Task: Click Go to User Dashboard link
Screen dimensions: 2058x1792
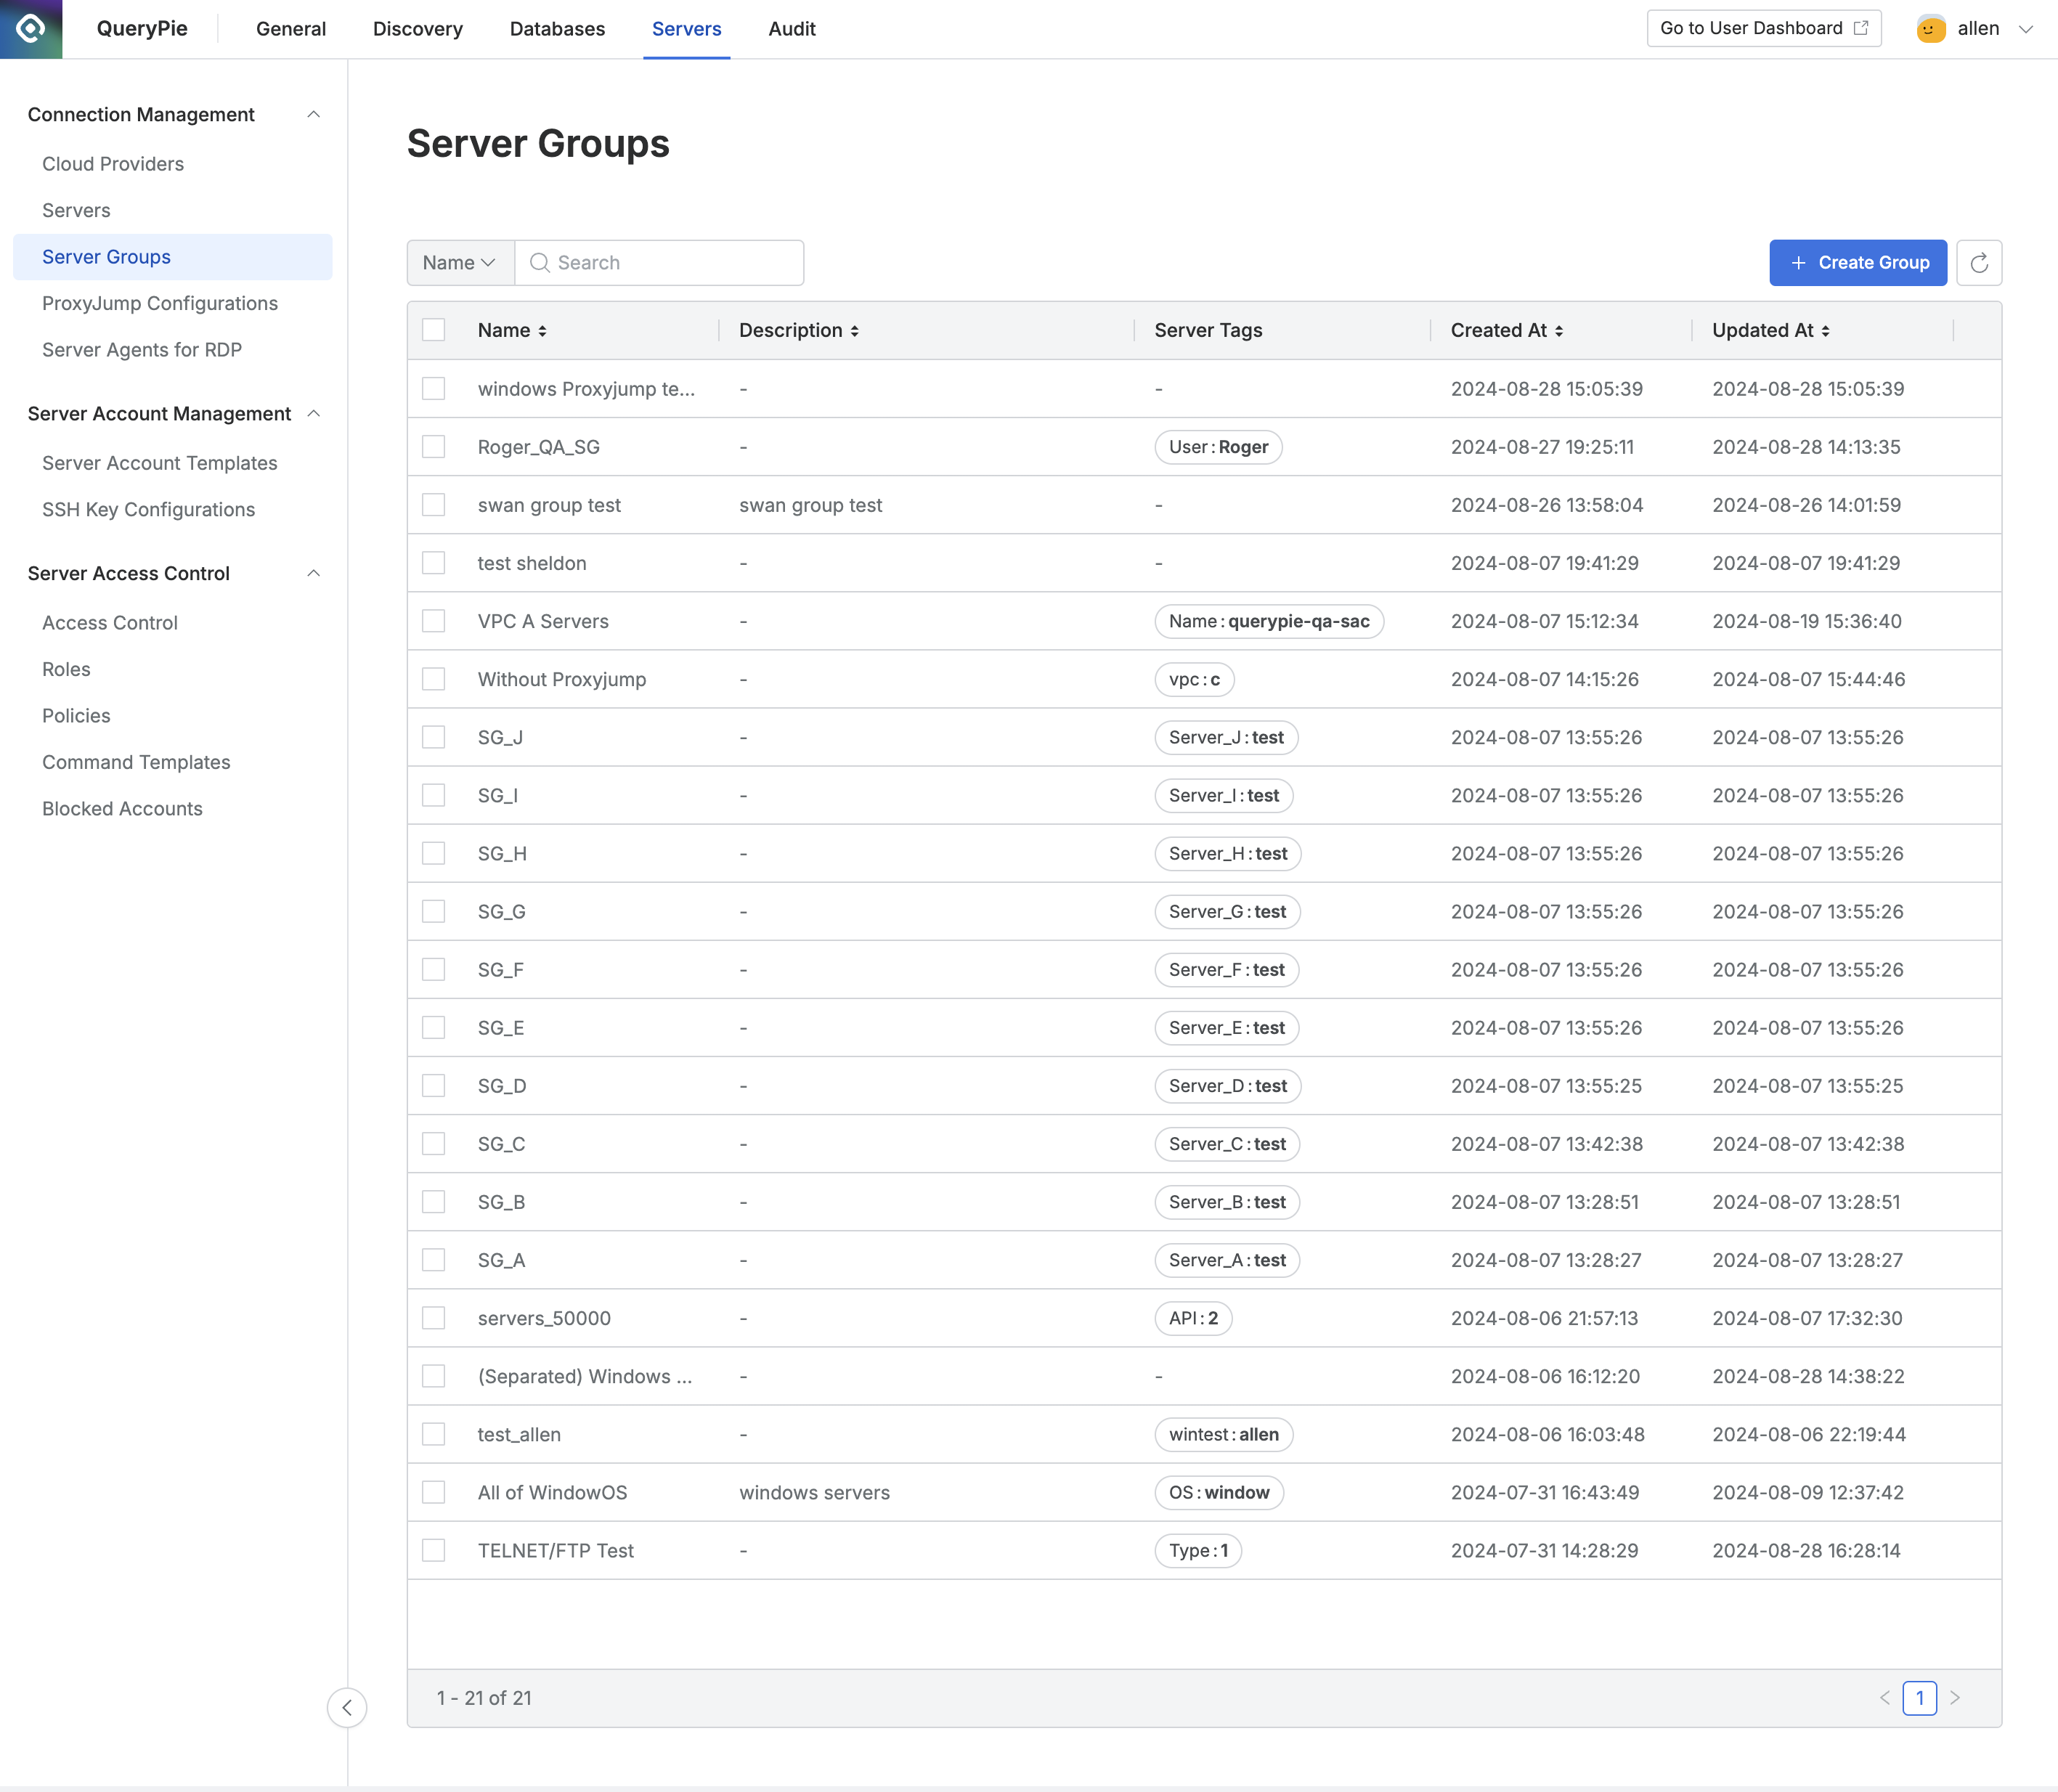Action: tap(1763, 29)
